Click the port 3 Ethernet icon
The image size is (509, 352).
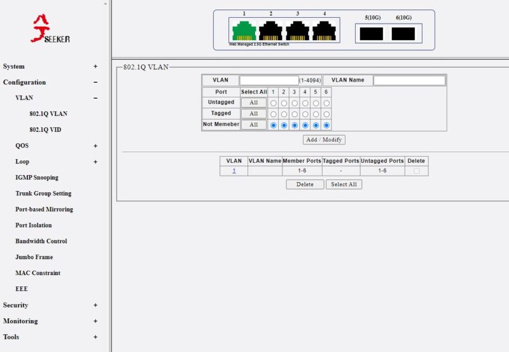pos(297,31)
